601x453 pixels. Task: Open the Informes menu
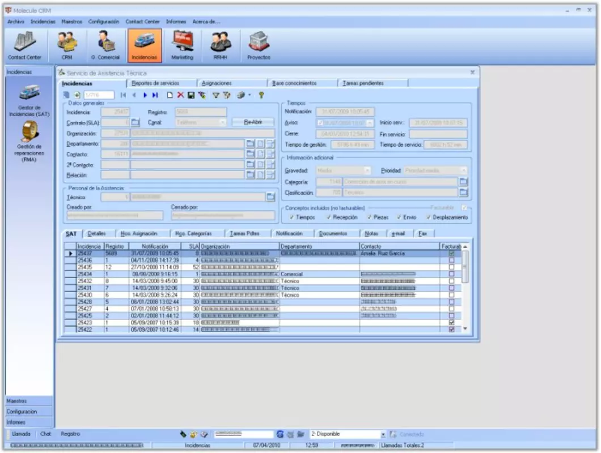176,22
